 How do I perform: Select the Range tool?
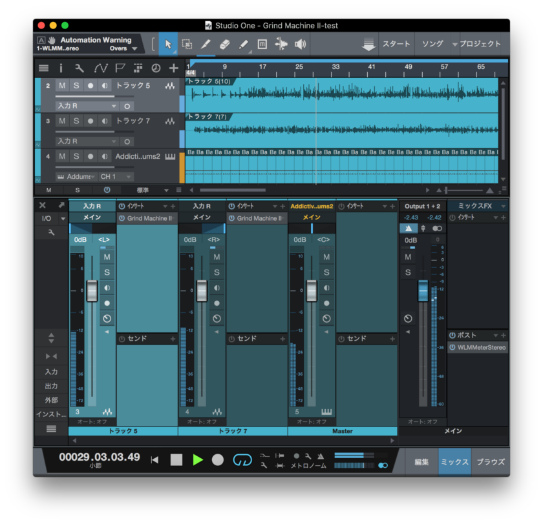pos(187,45)
